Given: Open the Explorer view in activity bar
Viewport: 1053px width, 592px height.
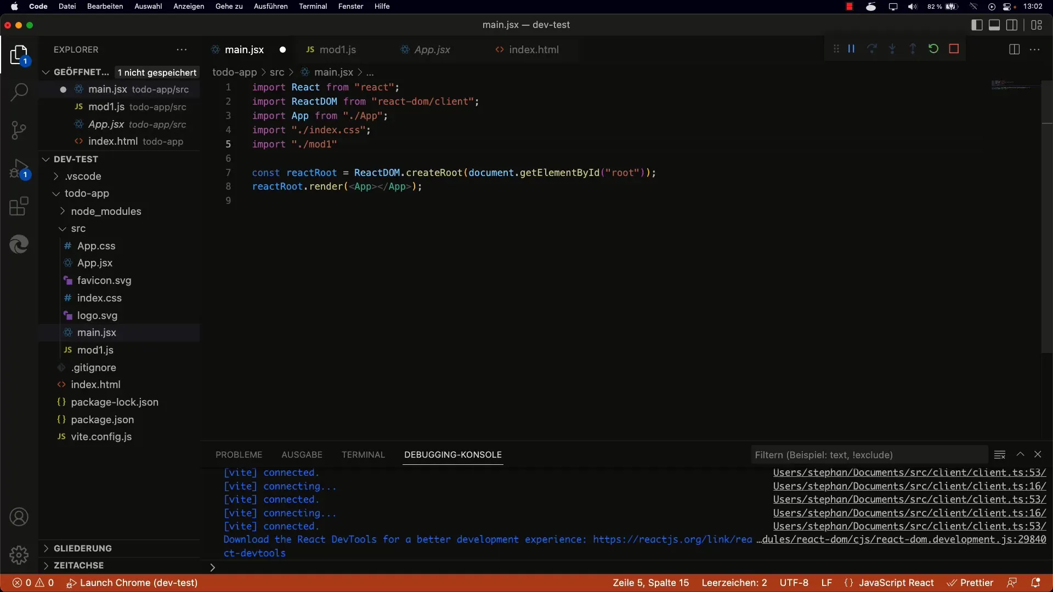Looking at the screenshot, I should (x=19, y=55).
